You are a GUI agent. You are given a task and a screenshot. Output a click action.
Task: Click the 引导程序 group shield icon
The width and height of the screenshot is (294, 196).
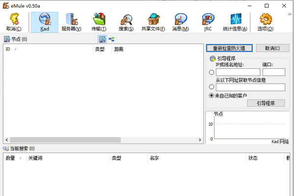213,59
